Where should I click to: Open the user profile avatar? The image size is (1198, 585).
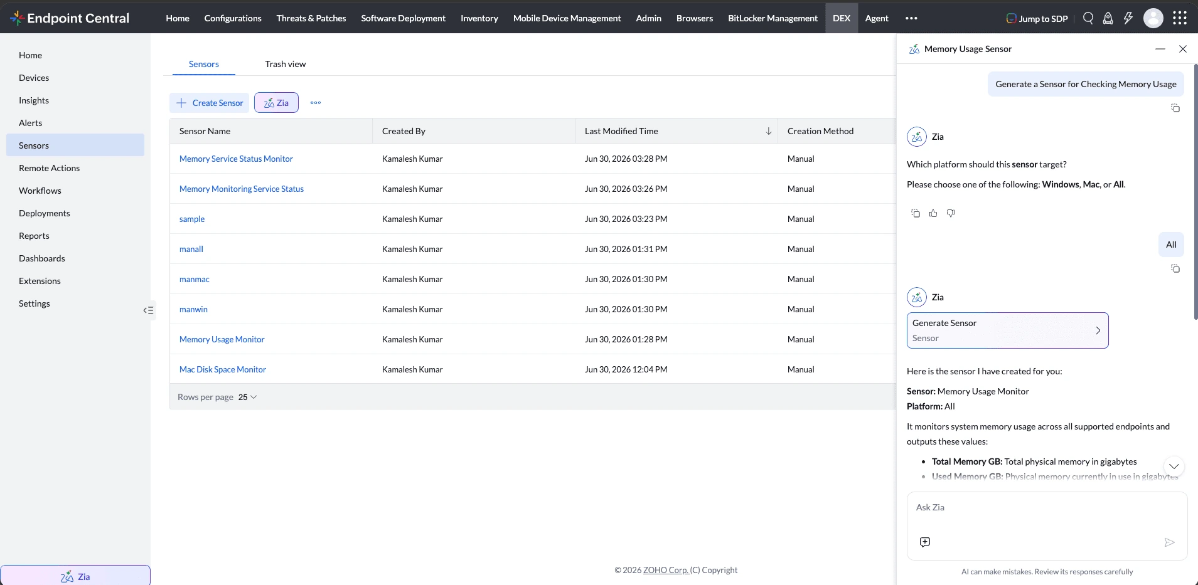coord(1153,18)
